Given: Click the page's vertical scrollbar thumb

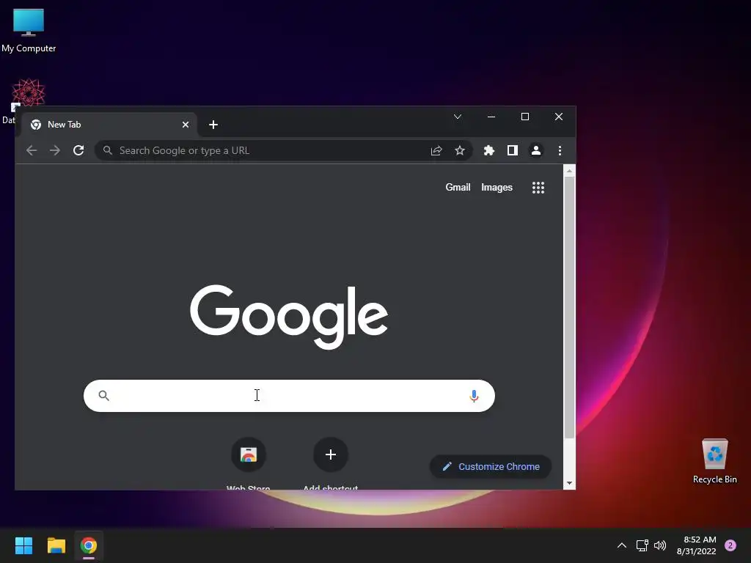Looking at the screenshot, I should tap(569, 306).
